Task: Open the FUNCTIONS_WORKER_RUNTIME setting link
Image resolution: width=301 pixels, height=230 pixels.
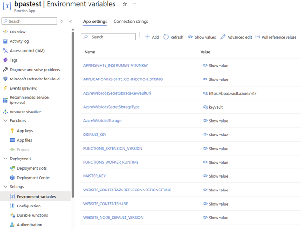Action: tap(111, 162)
